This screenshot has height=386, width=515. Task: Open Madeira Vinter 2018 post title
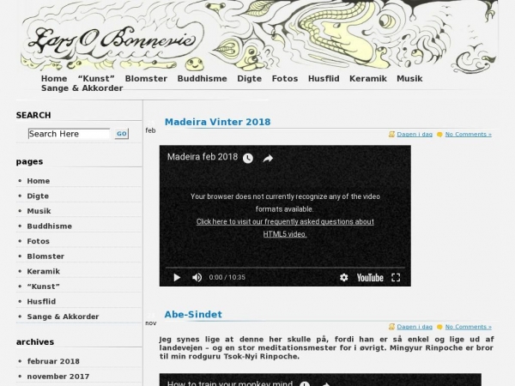pyautogui.click(x=217, y=122)
